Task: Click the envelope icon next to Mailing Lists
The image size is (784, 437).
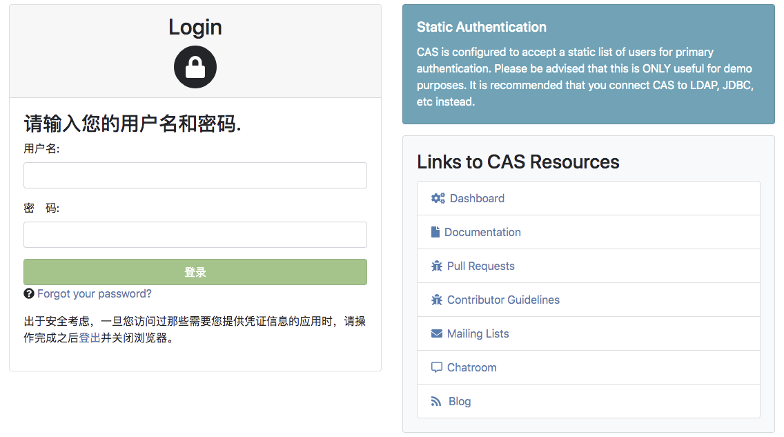Action: 437,333
